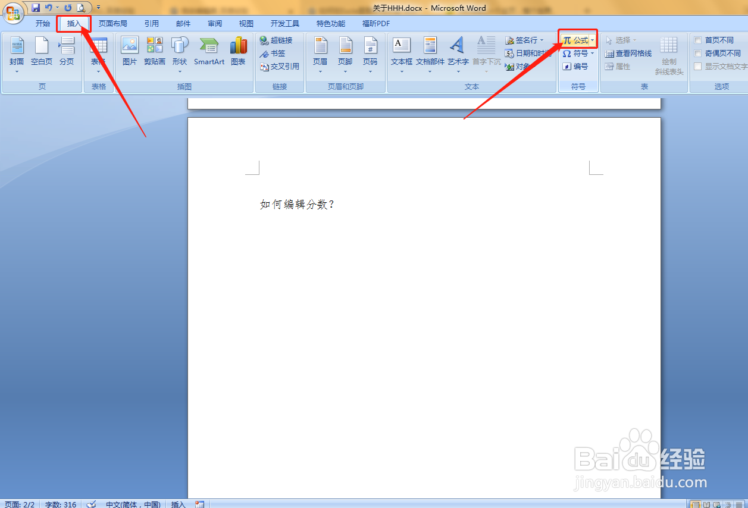
Task: Open the Office button menu
Action: click(x=13, y=13)
